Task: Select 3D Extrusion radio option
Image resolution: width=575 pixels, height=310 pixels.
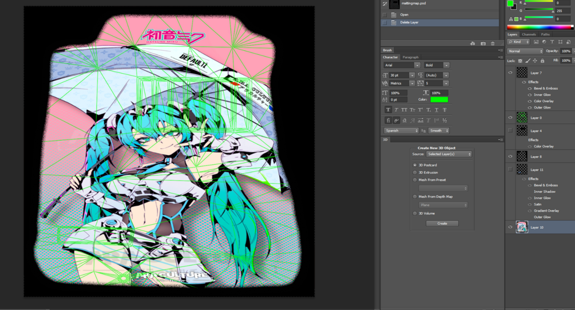Action: coord(415,172)
